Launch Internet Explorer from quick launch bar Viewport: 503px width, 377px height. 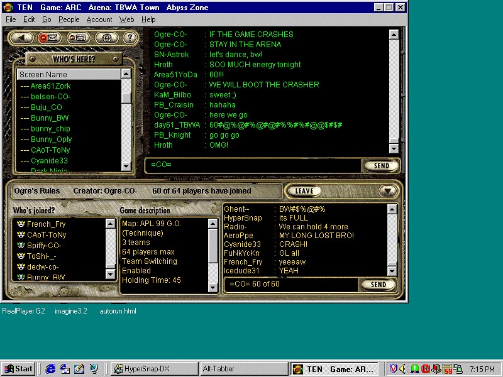point(50,369)
